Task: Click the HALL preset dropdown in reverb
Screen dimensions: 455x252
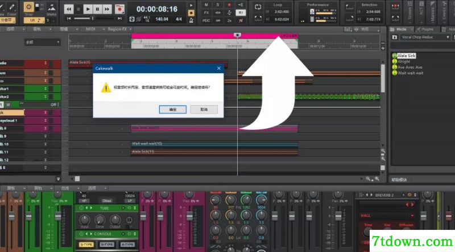Action: click(x=387, y=216)
